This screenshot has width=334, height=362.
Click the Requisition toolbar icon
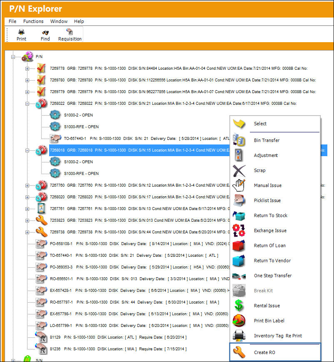70,32
